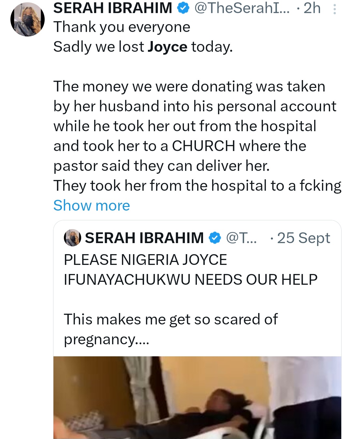Click the 25 Sept date on the quoted tweet

click(303, 238)
